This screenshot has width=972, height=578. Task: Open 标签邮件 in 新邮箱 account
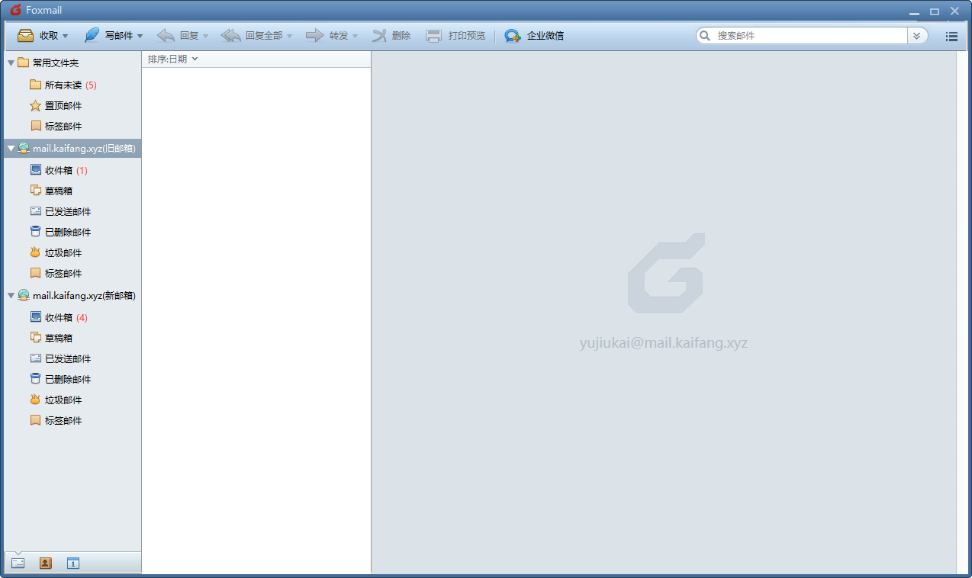(x=56, y=420)
